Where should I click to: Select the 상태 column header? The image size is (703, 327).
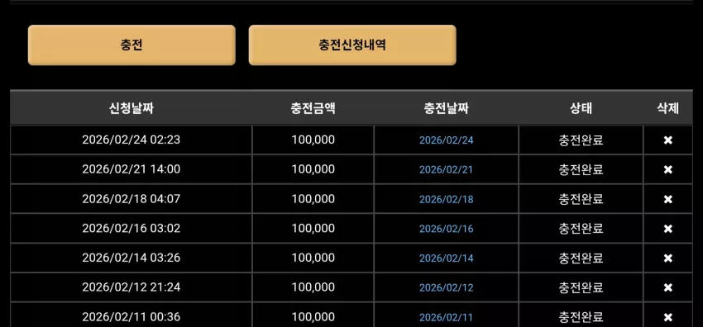581,108
